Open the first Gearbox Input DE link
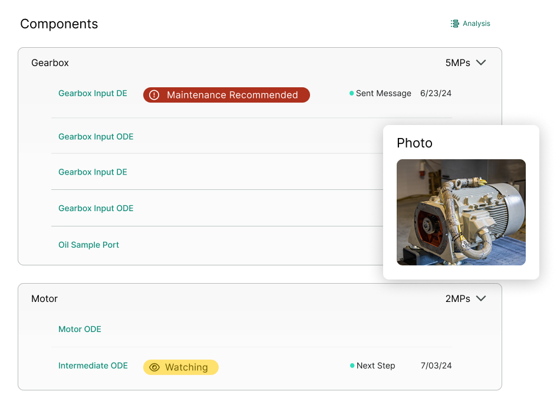Screen dimensions: 557x414 coord(93,93)
